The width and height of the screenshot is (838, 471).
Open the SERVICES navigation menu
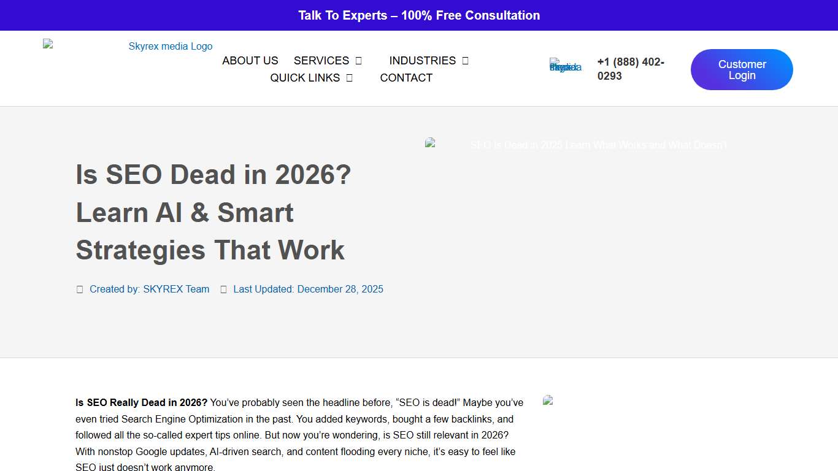pyautogui.click(x=321, y=60)
